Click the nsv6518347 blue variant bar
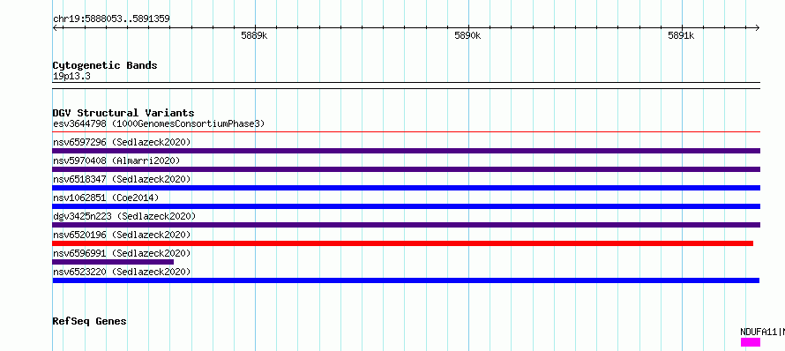 click(x=406, y=188)
